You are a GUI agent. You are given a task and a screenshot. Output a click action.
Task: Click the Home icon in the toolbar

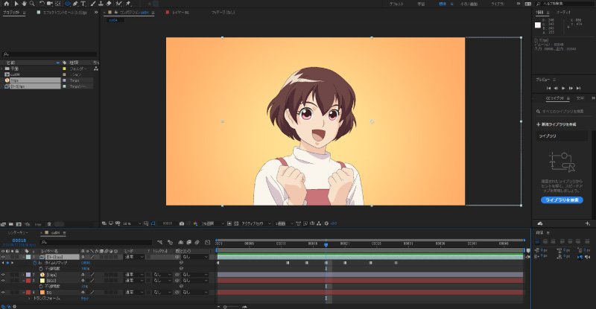pyautogui.click(x=6, y=4)
